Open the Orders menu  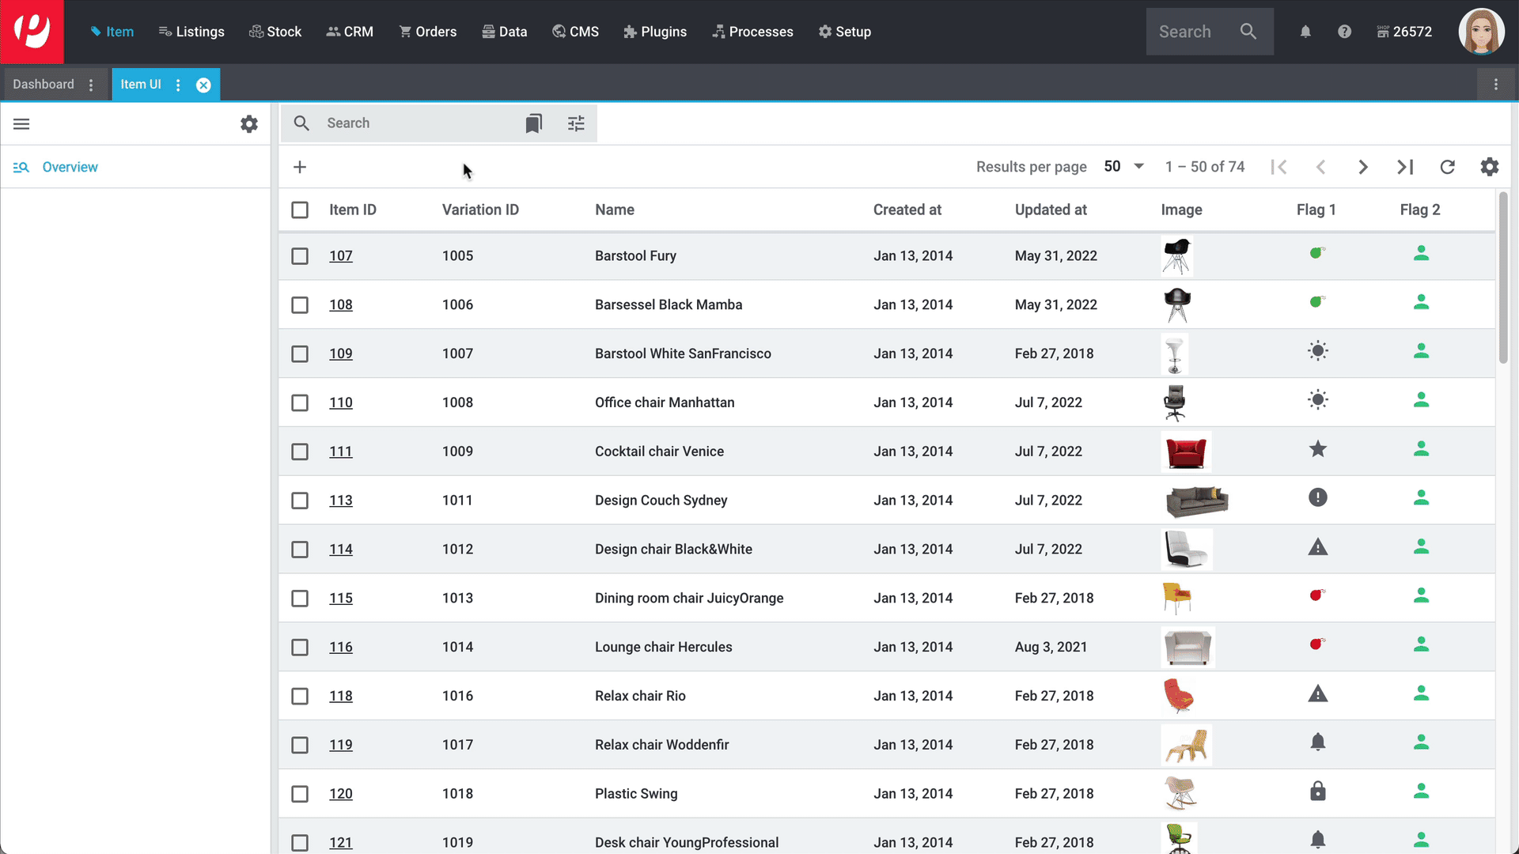(428, 32)
